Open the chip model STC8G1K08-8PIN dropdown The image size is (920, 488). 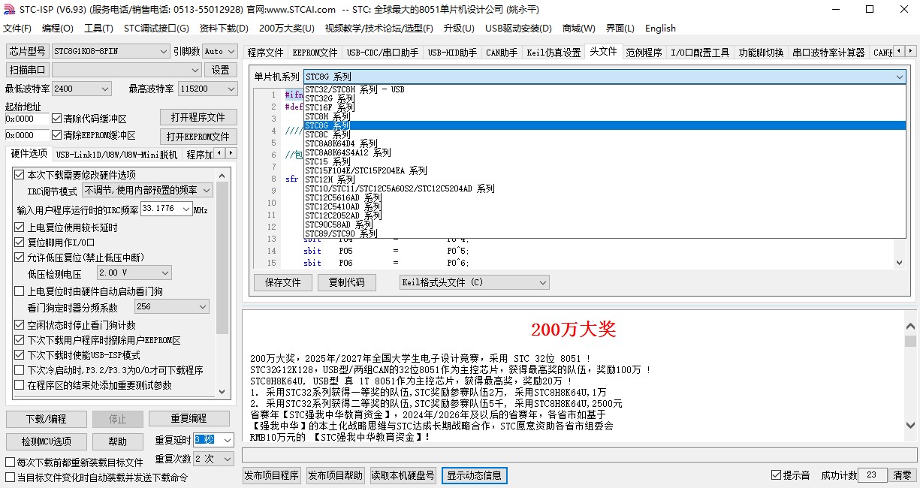(111, 51)
